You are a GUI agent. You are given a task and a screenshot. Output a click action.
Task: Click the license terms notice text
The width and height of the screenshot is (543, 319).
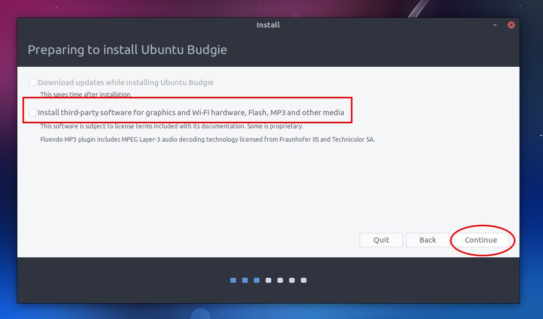point(172,126)
